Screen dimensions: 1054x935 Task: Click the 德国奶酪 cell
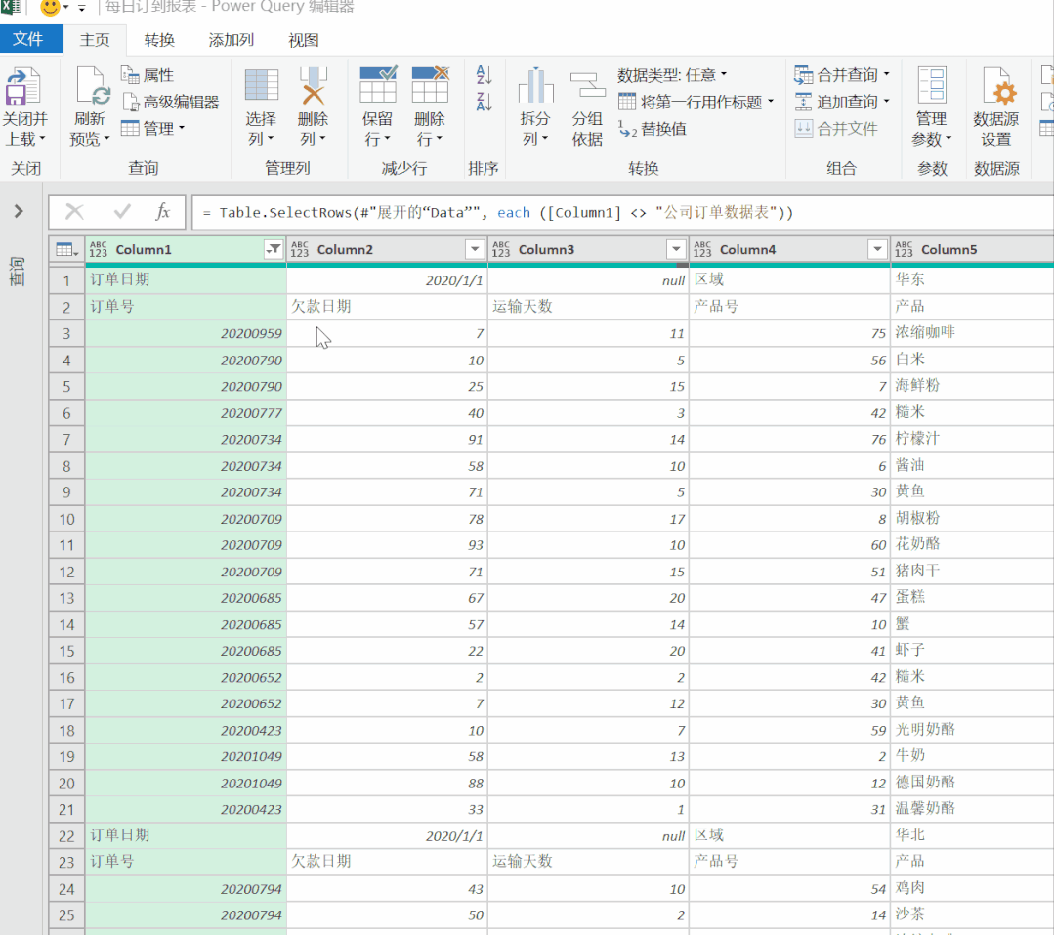click(972, 784)
